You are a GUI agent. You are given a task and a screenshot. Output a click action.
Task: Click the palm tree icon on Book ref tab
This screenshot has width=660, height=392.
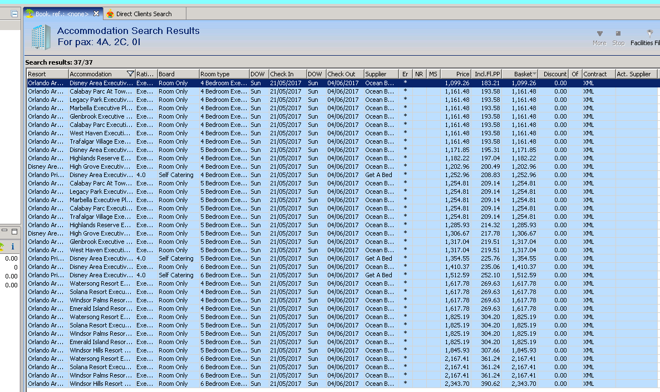[29, 13]
